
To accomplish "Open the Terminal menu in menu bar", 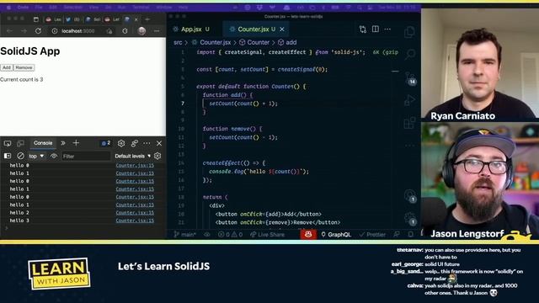I will (x=141, y=7).
